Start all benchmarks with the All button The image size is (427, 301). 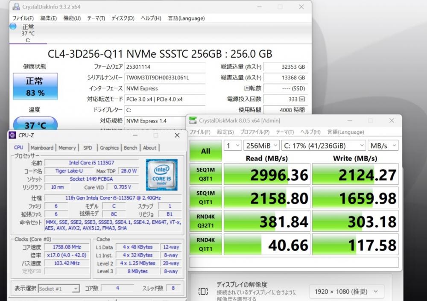point(206,151)
